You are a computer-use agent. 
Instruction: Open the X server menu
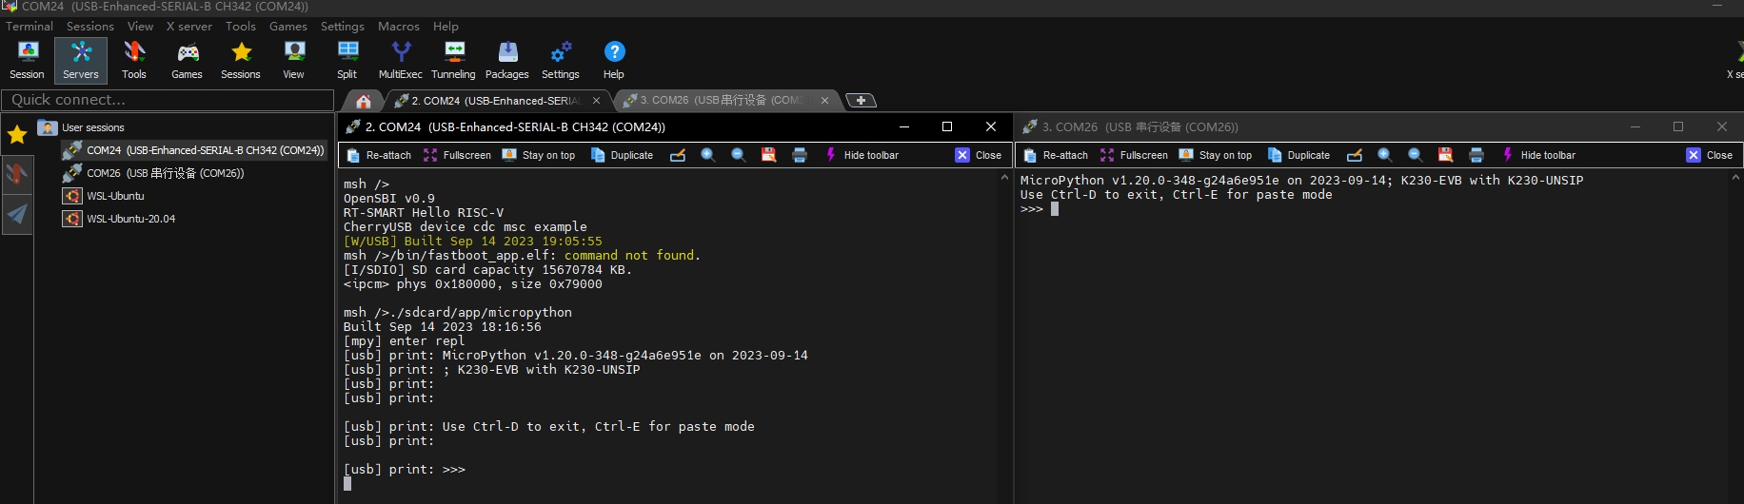point(189,27)
